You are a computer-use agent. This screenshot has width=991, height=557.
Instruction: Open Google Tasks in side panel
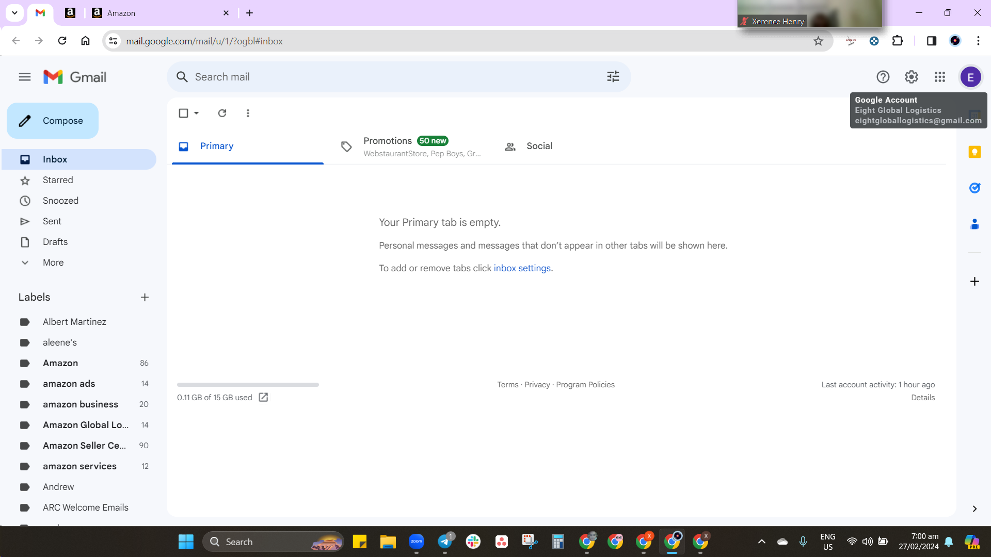point(974,188)
